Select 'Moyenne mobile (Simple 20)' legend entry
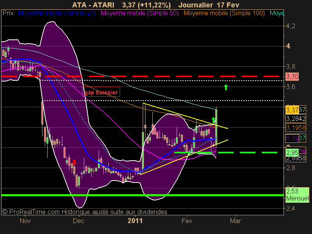The width and height of the screenshot is (312, 234). tap(57, 13)
